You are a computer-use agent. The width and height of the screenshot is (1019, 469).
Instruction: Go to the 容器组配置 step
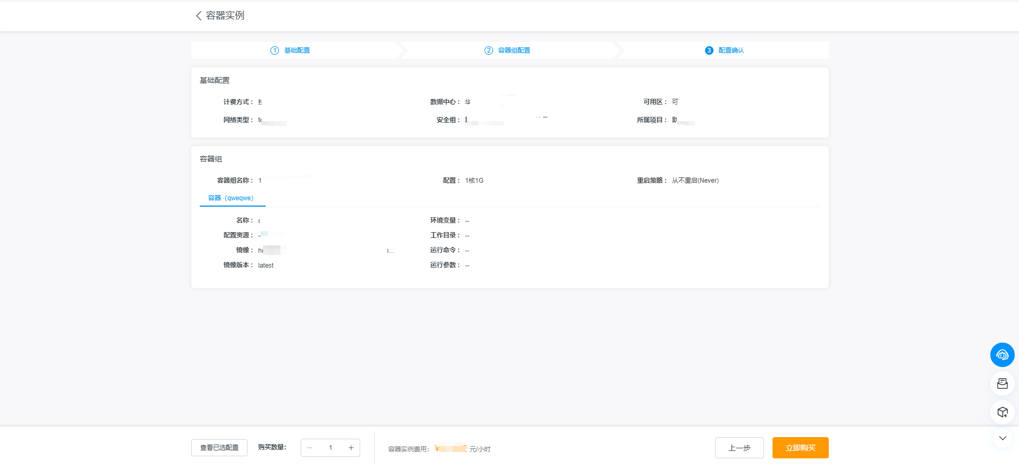pos(514,50)
